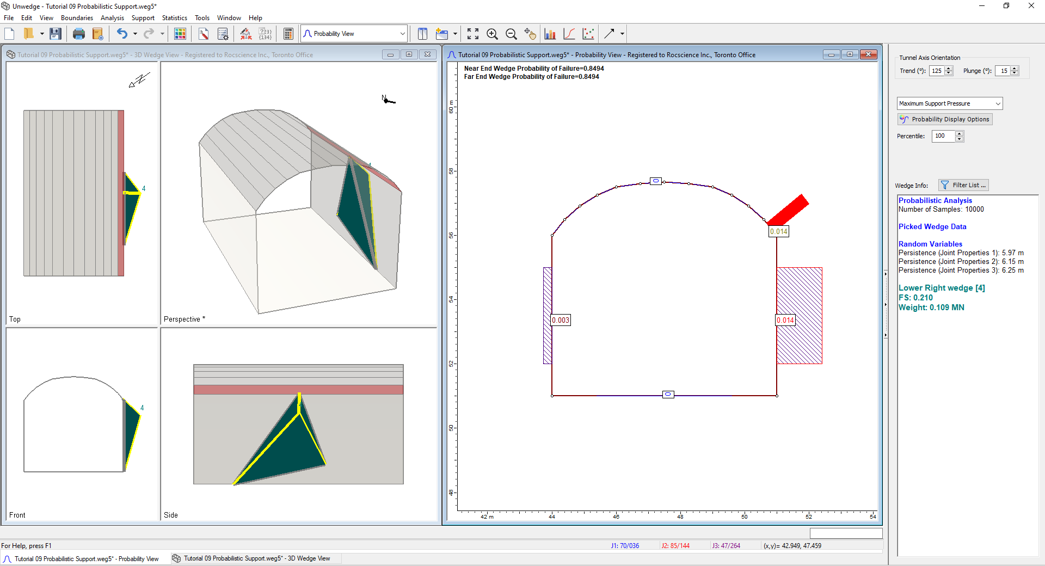Viewport: 1045px width, 566px height.
Task: Increase the Plunge value with the up spinner
Action: coord(1015,69)
